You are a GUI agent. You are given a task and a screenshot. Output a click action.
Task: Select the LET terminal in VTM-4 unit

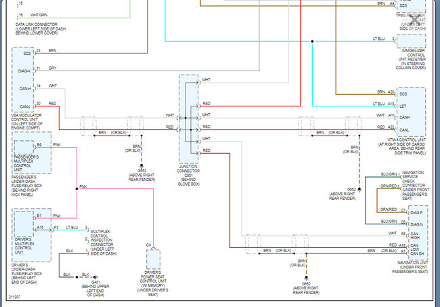coord(403,106)
